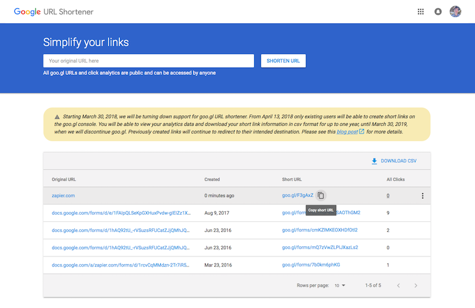Copy short URL goo.gl/F3gAxZ with copy icon
This screenshot has height=308, width=475.
(321, 196)
